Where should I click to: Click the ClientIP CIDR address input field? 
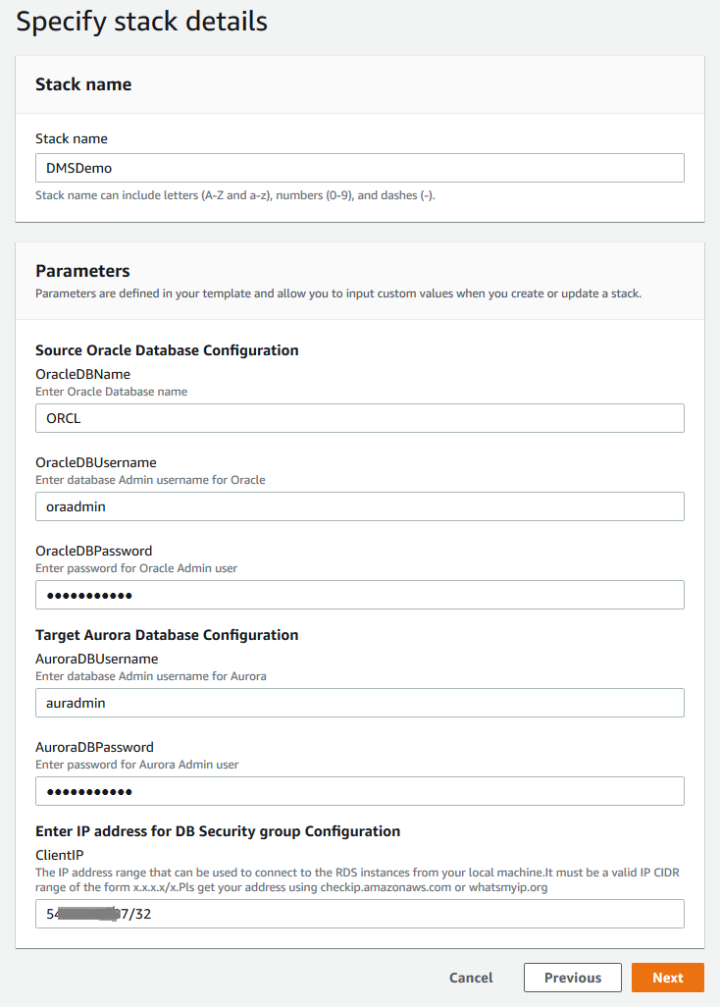click(x=359, y=914)
